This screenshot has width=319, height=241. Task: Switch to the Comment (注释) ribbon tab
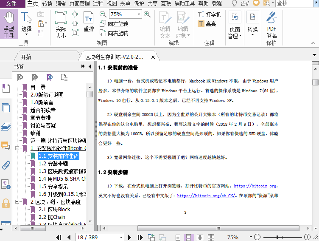(98, 3)
